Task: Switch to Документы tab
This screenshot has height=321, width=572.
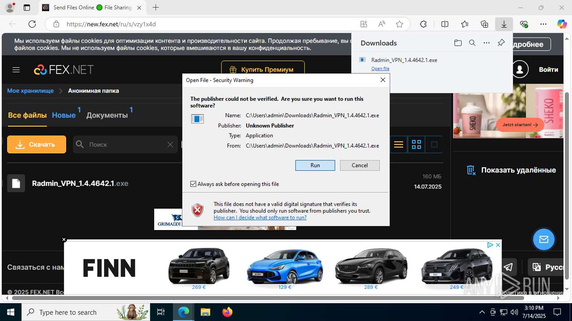Action: pos(107,115)
